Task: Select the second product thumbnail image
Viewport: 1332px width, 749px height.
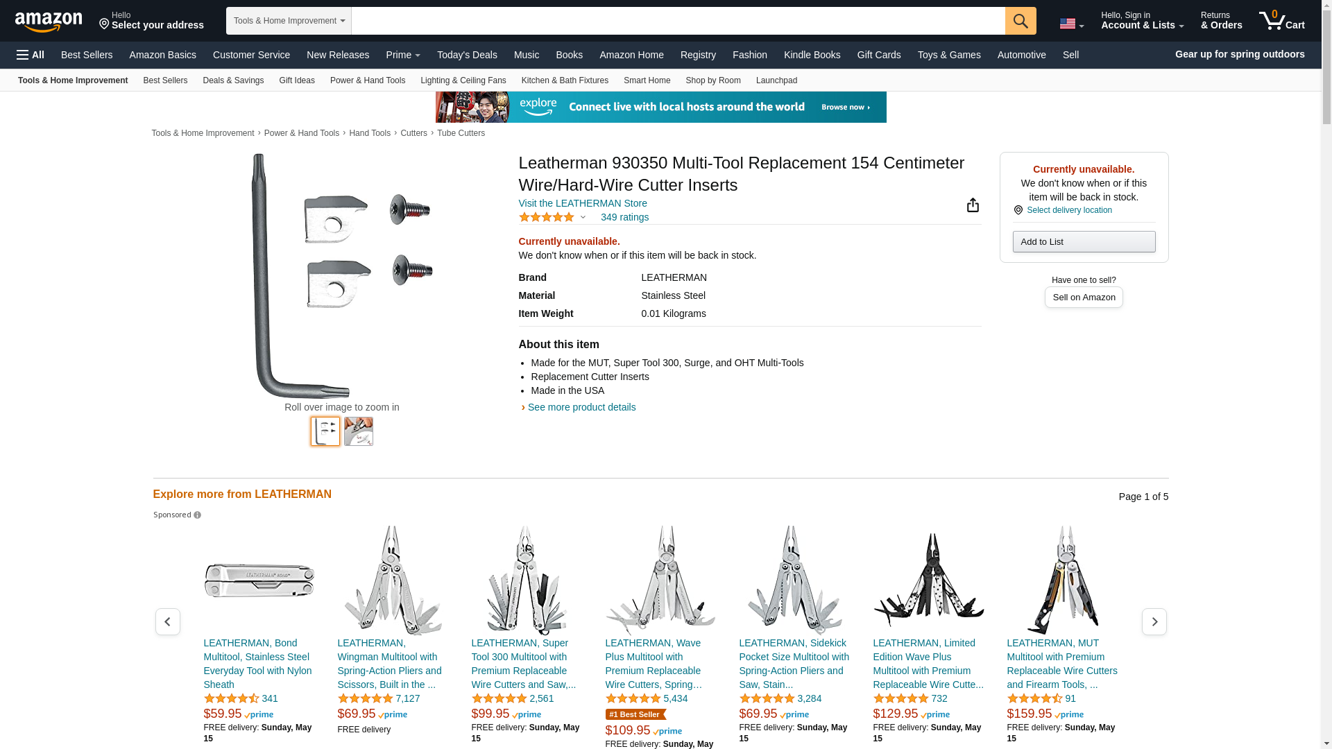Action: coord(359,431)
